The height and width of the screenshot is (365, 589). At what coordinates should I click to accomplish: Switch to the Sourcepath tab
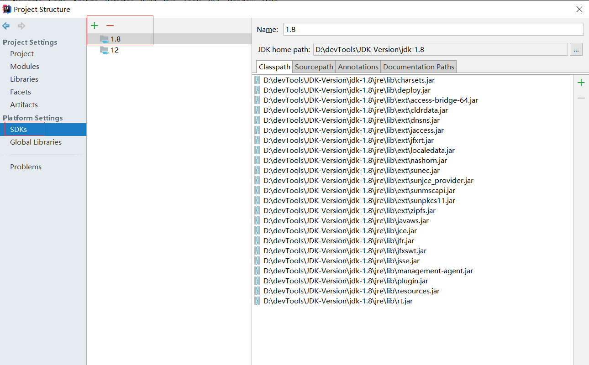point(314,66)
